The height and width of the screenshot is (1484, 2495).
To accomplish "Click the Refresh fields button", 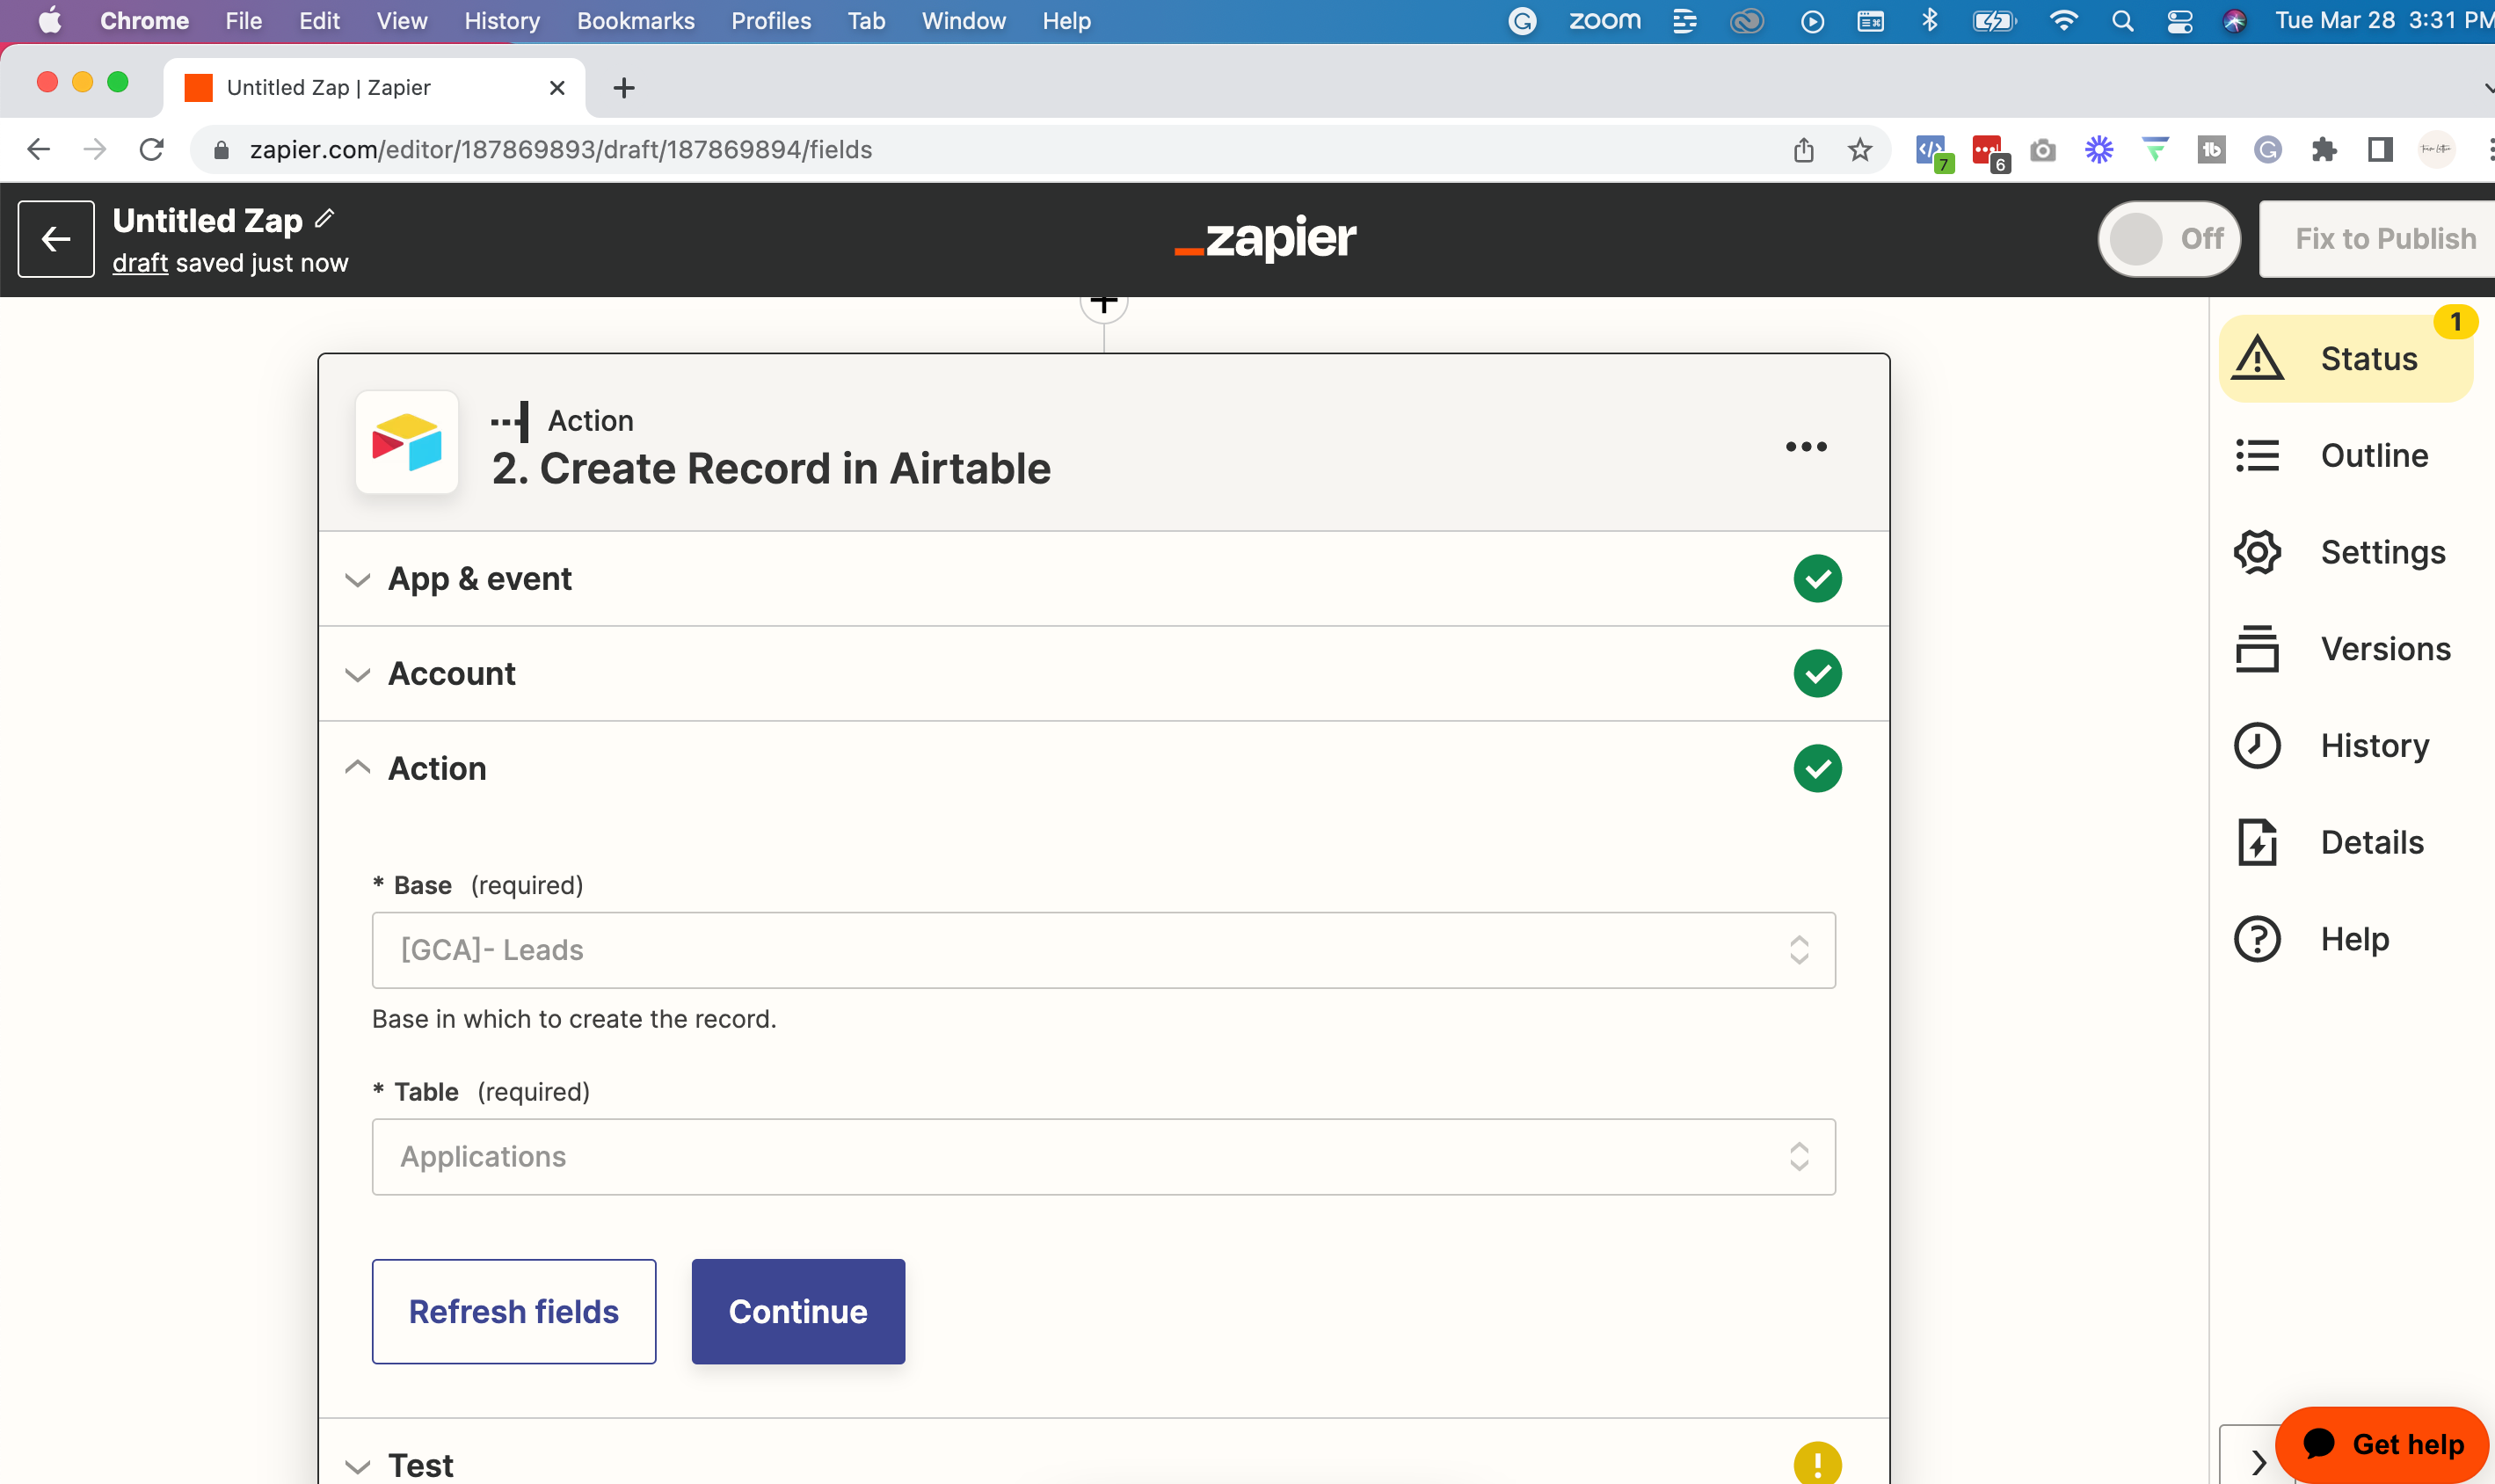I will click(x=514, y=1312).
